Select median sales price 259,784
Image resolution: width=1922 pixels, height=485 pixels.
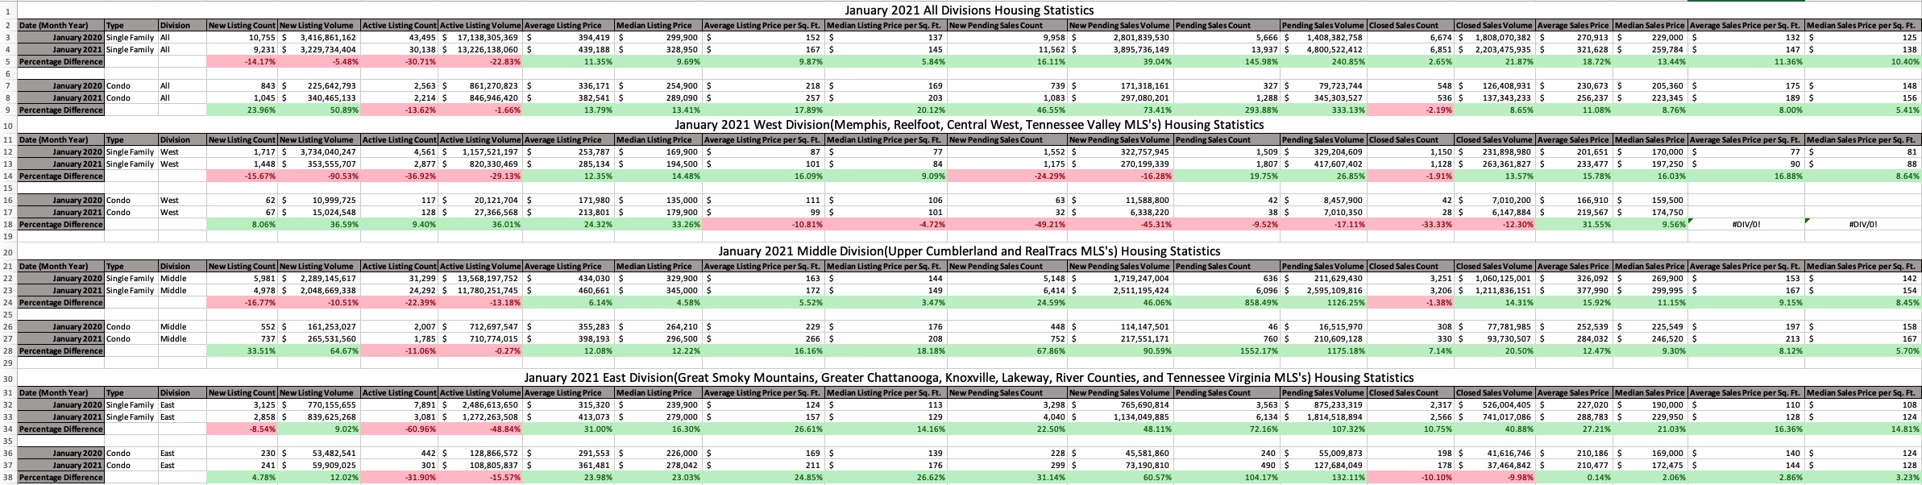pyautogui.click(x=1650, y=50)
